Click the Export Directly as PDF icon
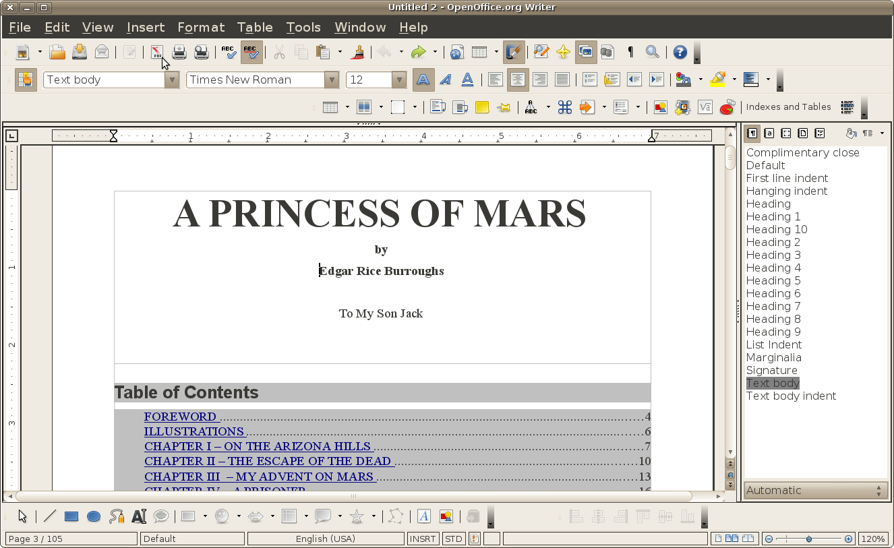The image size is (894, 548). tap(156, 52)
